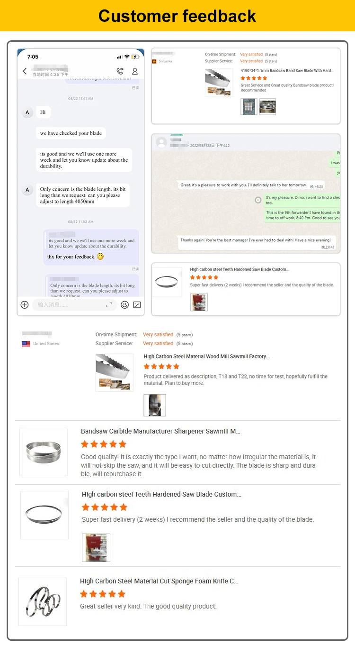This screenshot has height=646, width=355.
Task: Tap the image gallery icon in chat
Action: point(137,305)
